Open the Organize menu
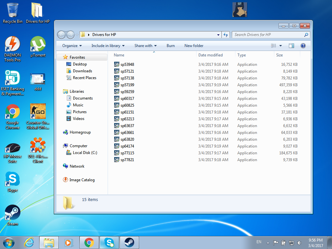The height and width of the screenshot is (249, 332). click(72, 46)
